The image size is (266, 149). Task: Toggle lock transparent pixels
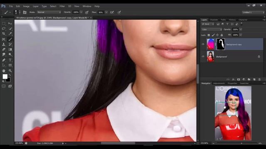[209, 35]
